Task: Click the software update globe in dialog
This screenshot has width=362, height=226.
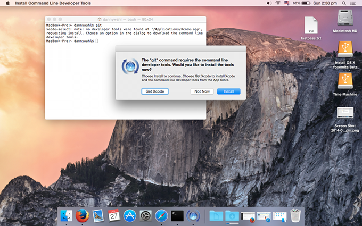Action: click(130, 66)
